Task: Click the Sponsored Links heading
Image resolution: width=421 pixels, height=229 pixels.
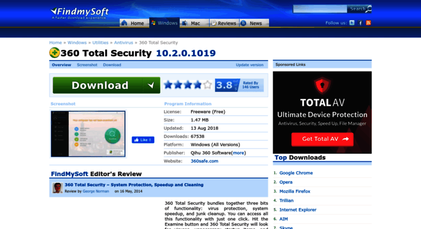Action: coord(290,64)
